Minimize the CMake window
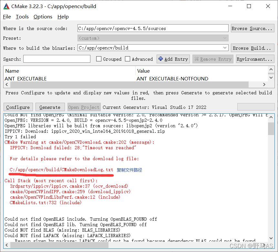Image resolution: width=278 pixels, height=252 pixels. (230, 6)
